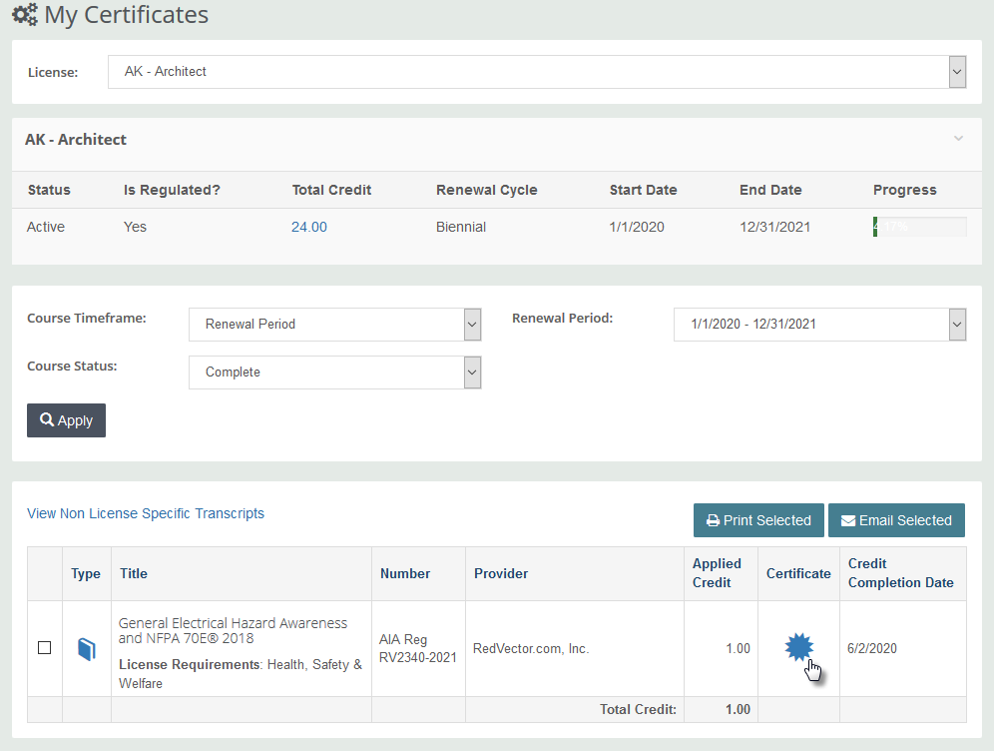Select the course row checkbox column header
The width and height of the screenshot is (994, 751).
pos(44,573)
